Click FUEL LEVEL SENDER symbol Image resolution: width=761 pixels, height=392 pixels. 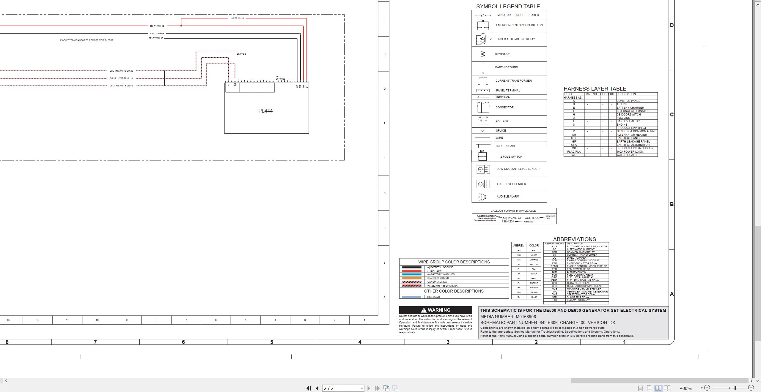click(x=483, y=184)
